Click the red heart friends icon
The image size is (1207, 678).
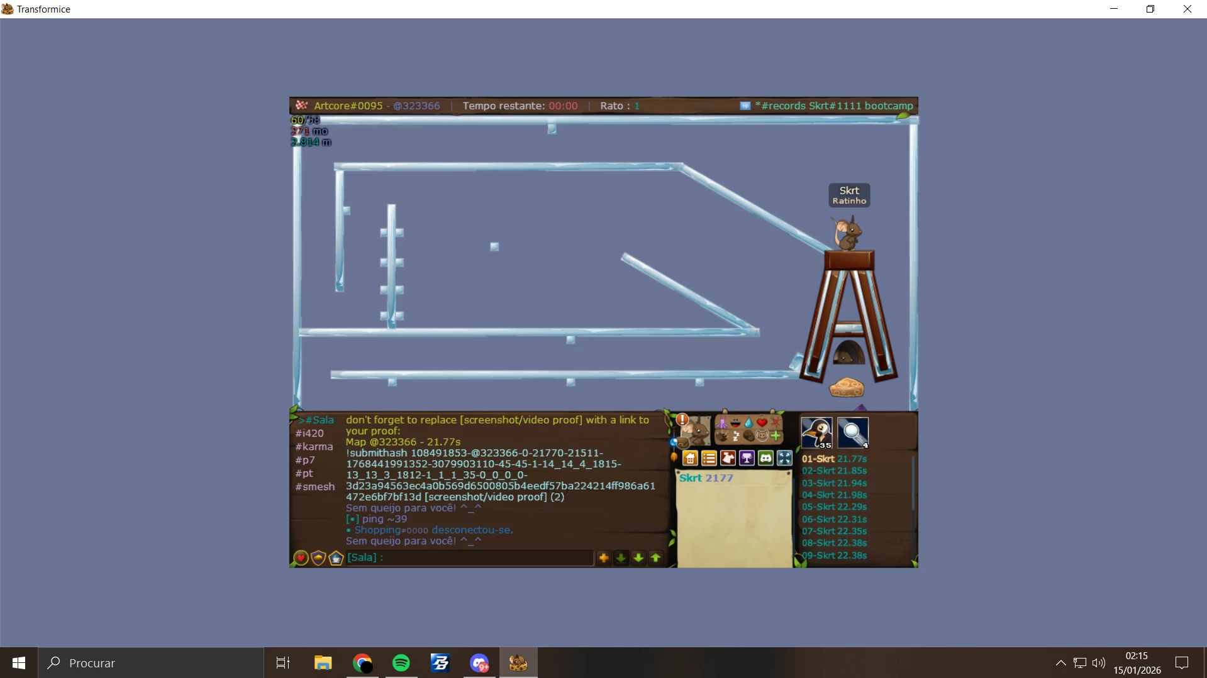(301, 557)
